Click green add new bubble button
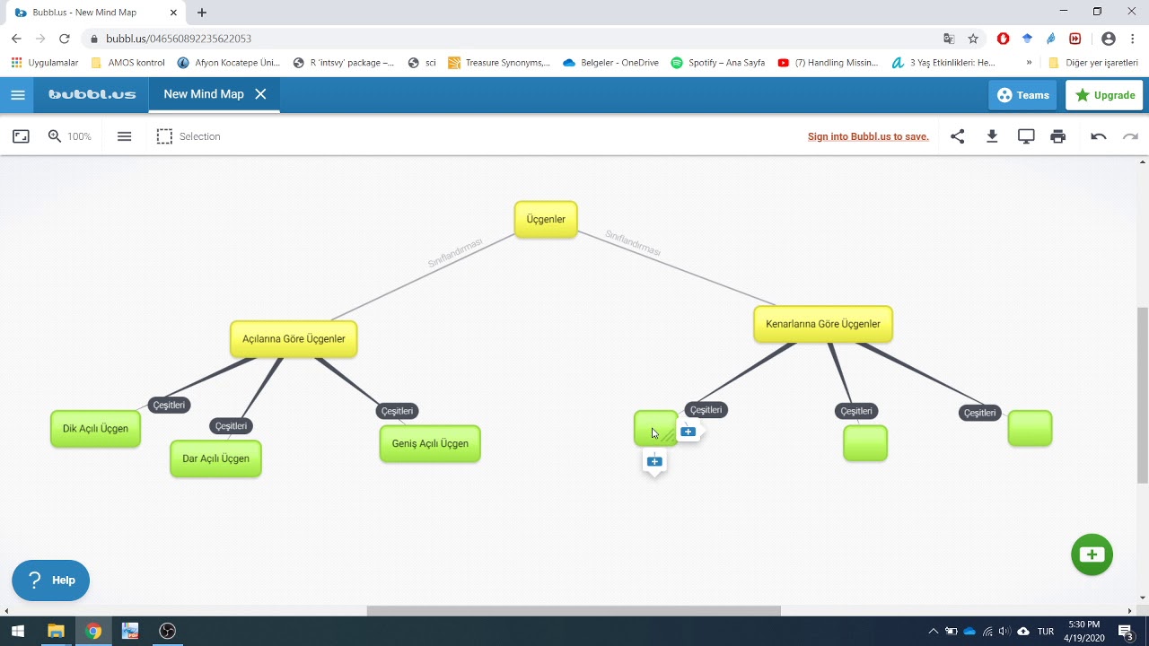This screenshot has height=646, width=1149. (x=1092, y=554)
